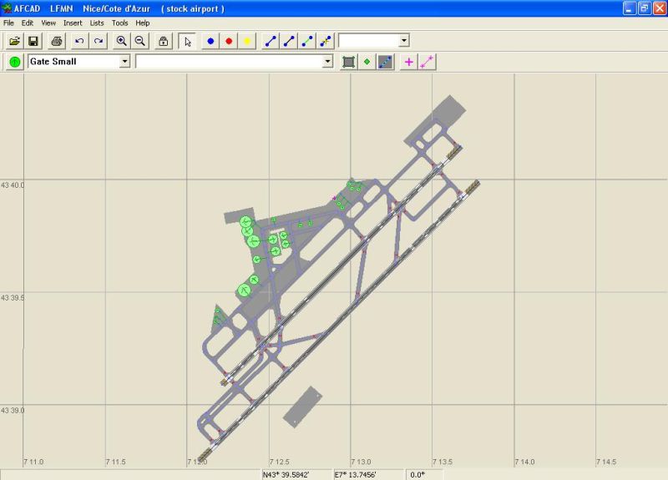668x480 pixels.
Task: Toggle the green parking spot tool
Action: point(15,62)
